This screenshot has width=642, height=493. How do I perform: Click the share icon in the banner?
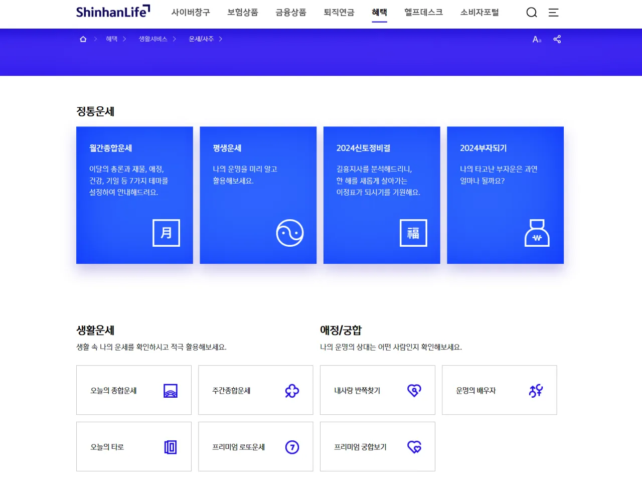point(557,39)
